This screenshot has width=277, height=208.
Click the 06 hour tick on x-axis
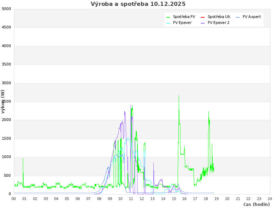(x=78, y=199)
